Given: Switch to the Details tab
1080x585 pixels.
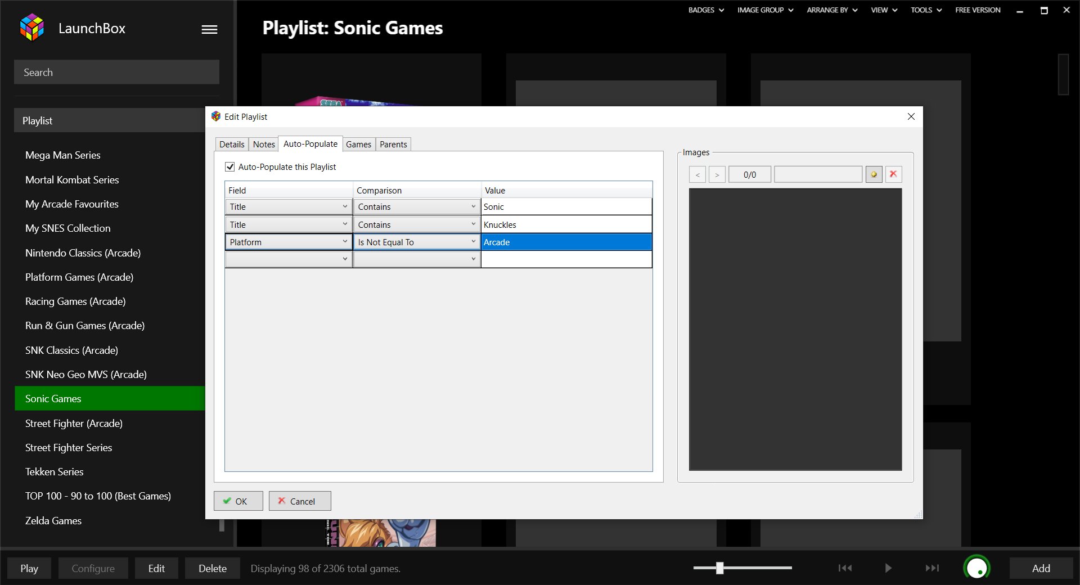Looking at the screenshot, I should coord(232,145).
